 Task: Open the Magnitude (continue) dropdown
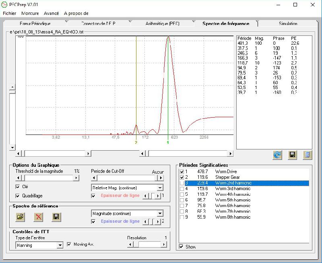pos(160,213)
